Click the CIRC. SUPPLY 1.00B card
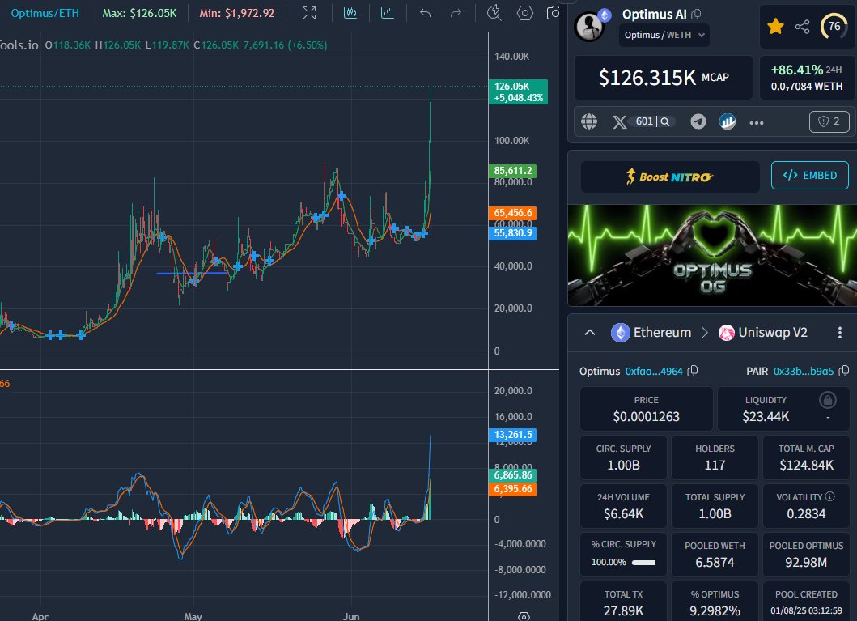 click(623, 457)
